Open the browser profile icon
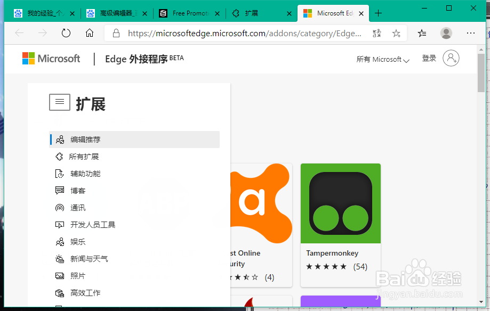The width and height of the screenshot is (490, 311). [x=446, y=33]
